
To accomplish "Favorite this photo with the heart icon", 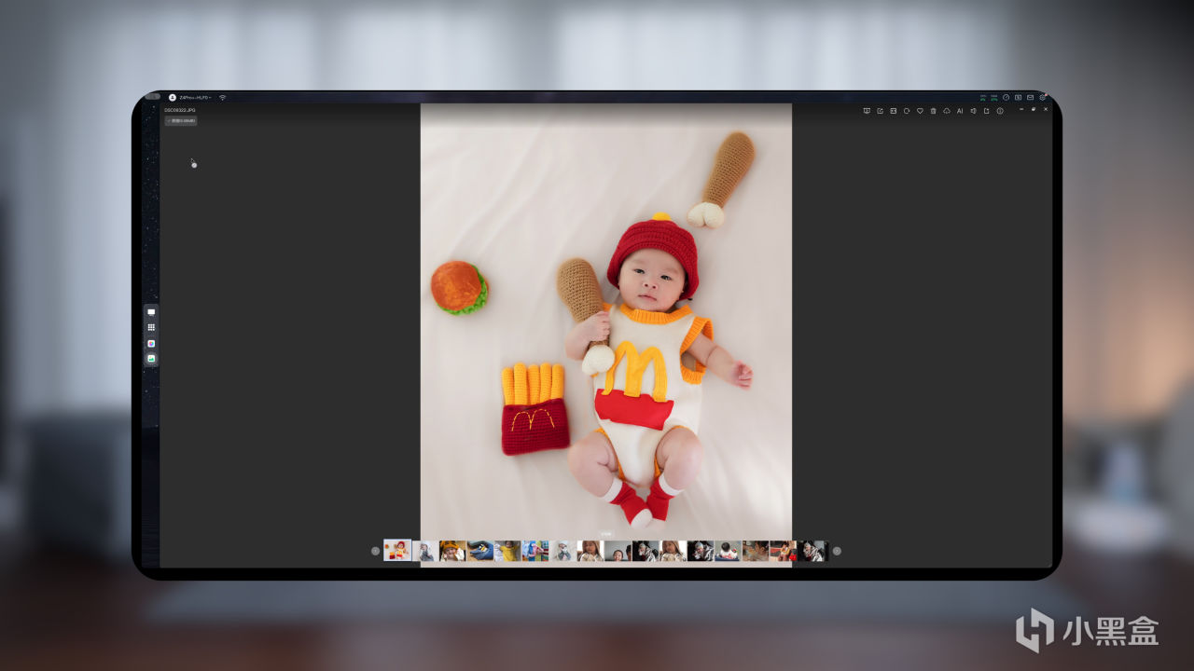I will (920, 111).
